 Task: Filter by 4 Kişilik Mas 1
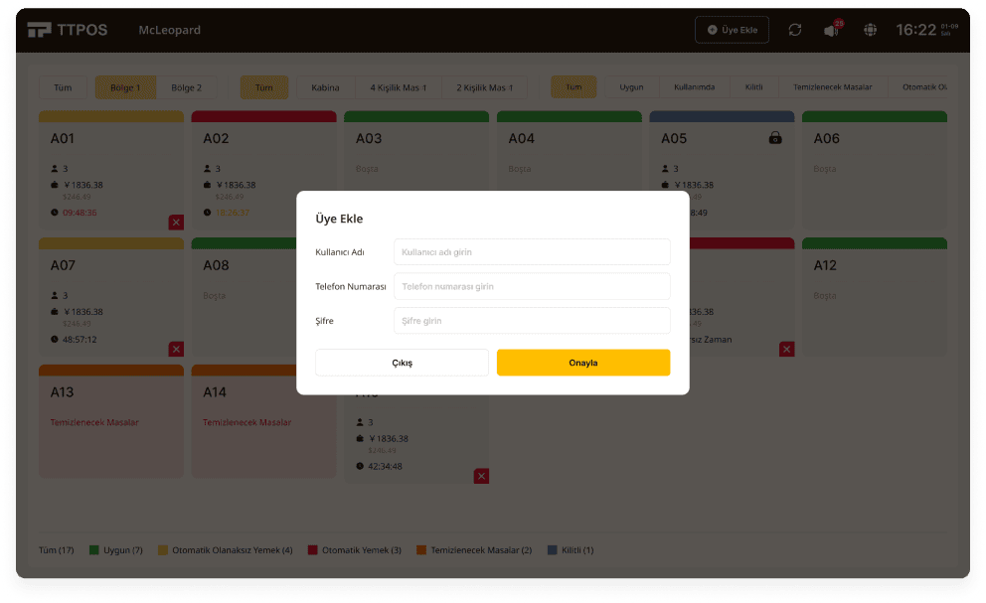coord(398,87)
